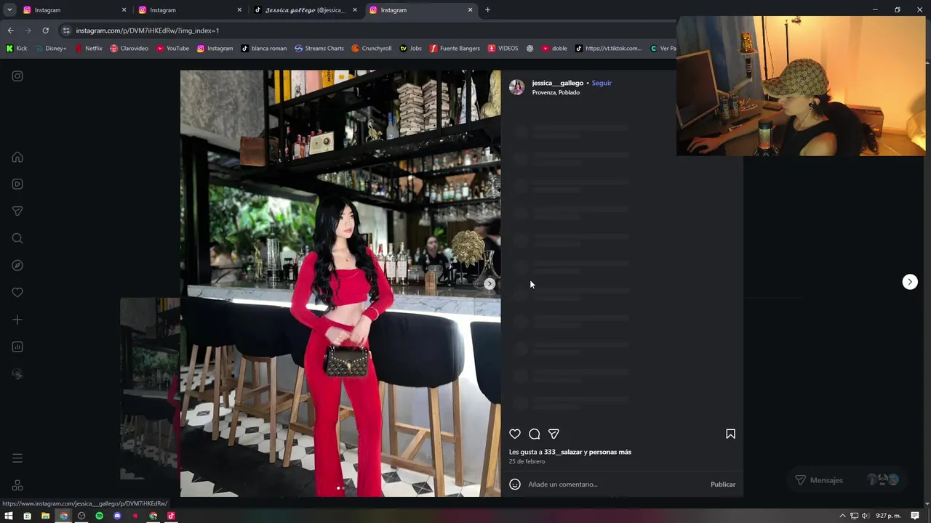Open the More hamburger menu in sidebar
931x523 pixels.
(17, 458)
